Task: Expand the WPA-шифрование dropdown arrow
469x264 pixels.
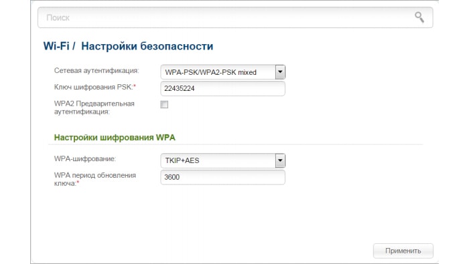Action: [280, 160]
